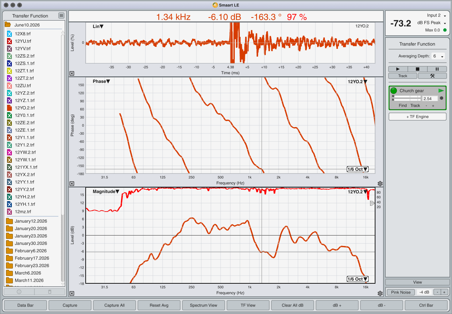Image resolution: width=452 pixels, height=314 pixels.
Task: Click the Transfer Function panel list menu icon
Action: (x=61, y=15)
